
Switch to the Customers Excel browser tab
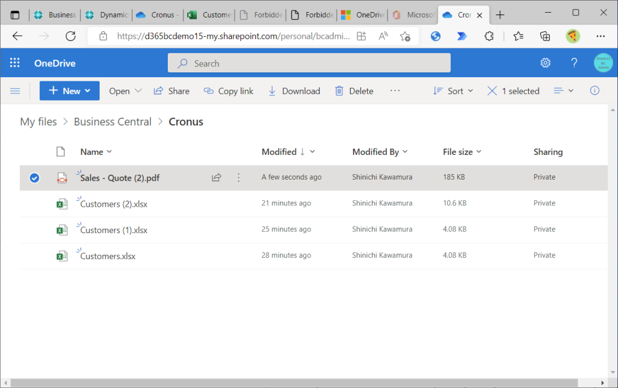point(209,15)
